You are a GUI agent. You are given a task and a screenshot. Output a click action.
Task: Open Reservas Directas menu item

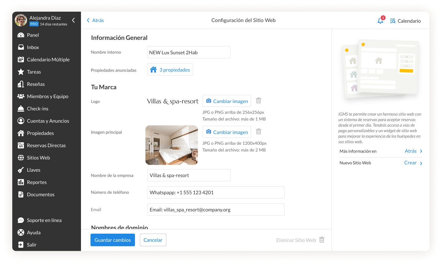[x=47, y=145]
